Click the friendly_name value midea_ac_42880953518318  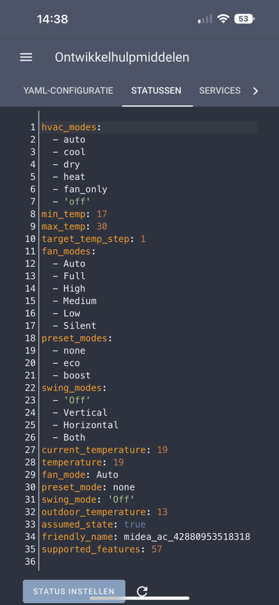coord(187,537)
